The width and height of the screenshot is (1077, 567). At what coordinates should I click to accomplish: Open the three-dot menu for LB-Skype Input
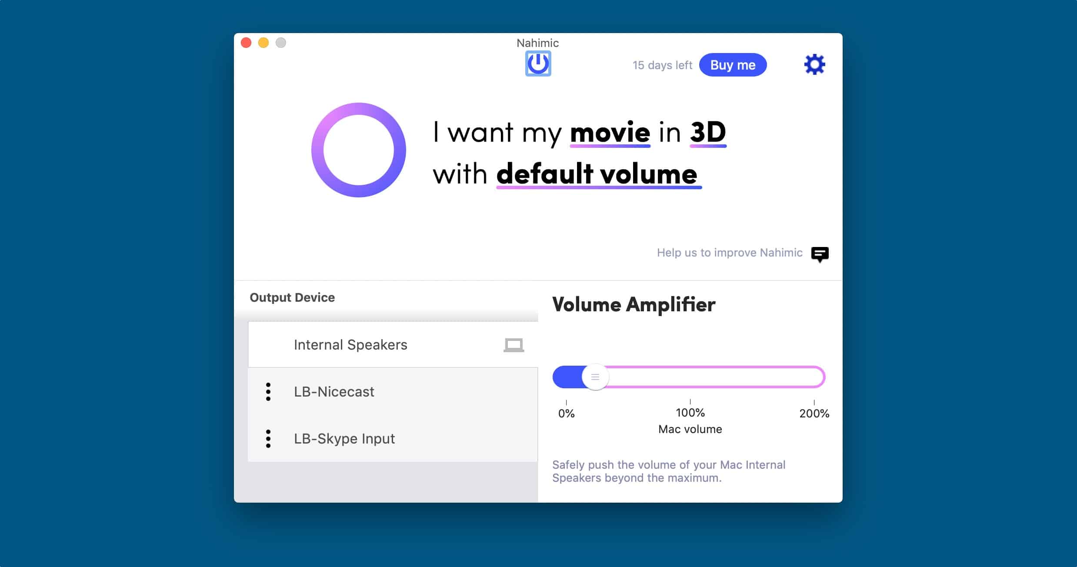click(268, 439)
